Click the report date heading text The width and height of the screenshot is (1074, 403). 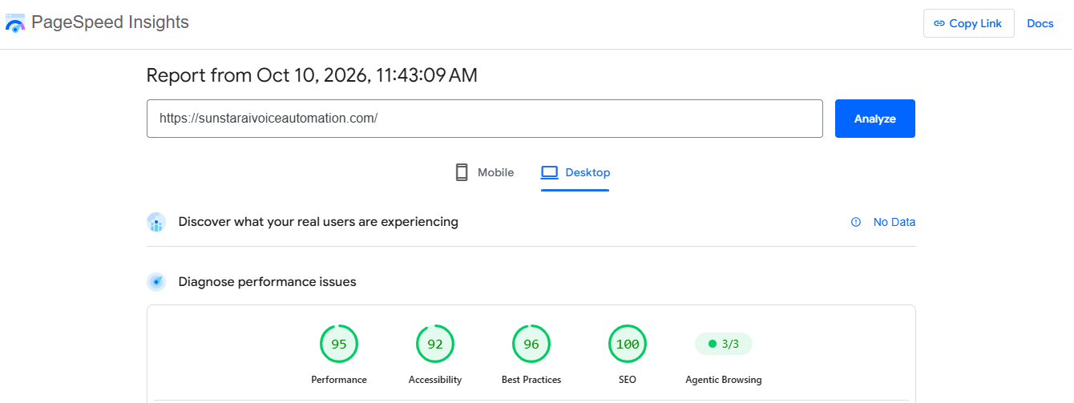[x=312, y=76]
